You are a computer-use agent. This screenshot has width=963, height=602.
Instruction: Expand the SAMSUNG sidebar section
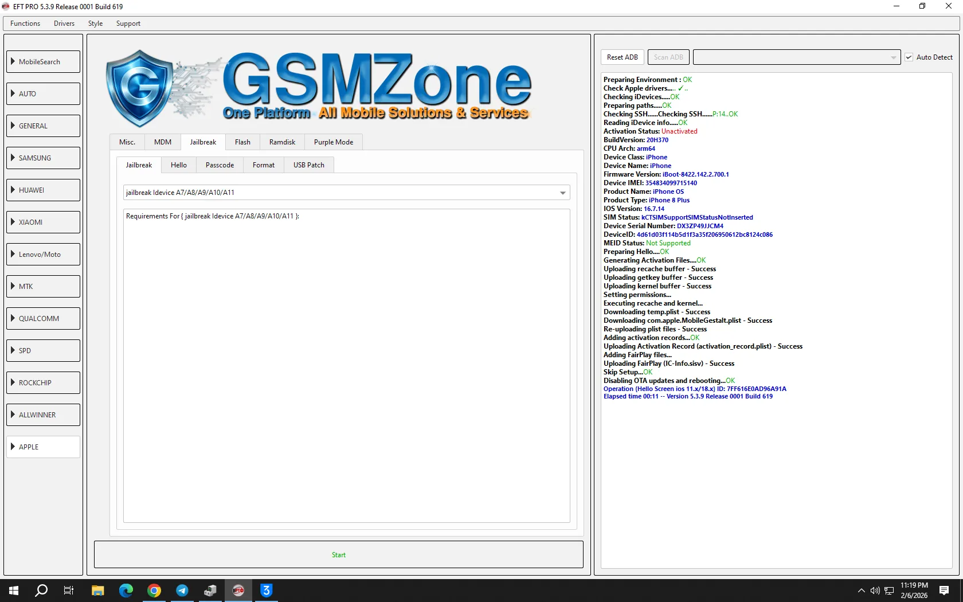(x=44, y=158)
